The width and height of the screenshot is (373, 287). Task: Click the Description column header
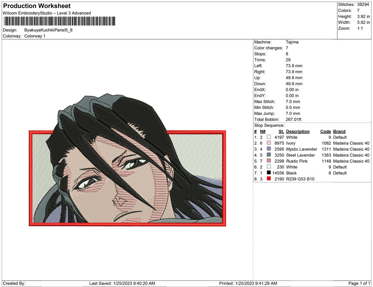click(298, 131)
